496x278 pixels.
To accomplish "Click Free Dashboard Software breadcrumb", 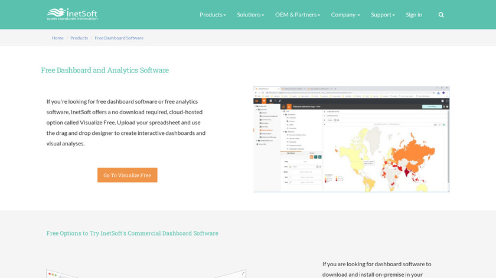I will click(x=119, y=38).
